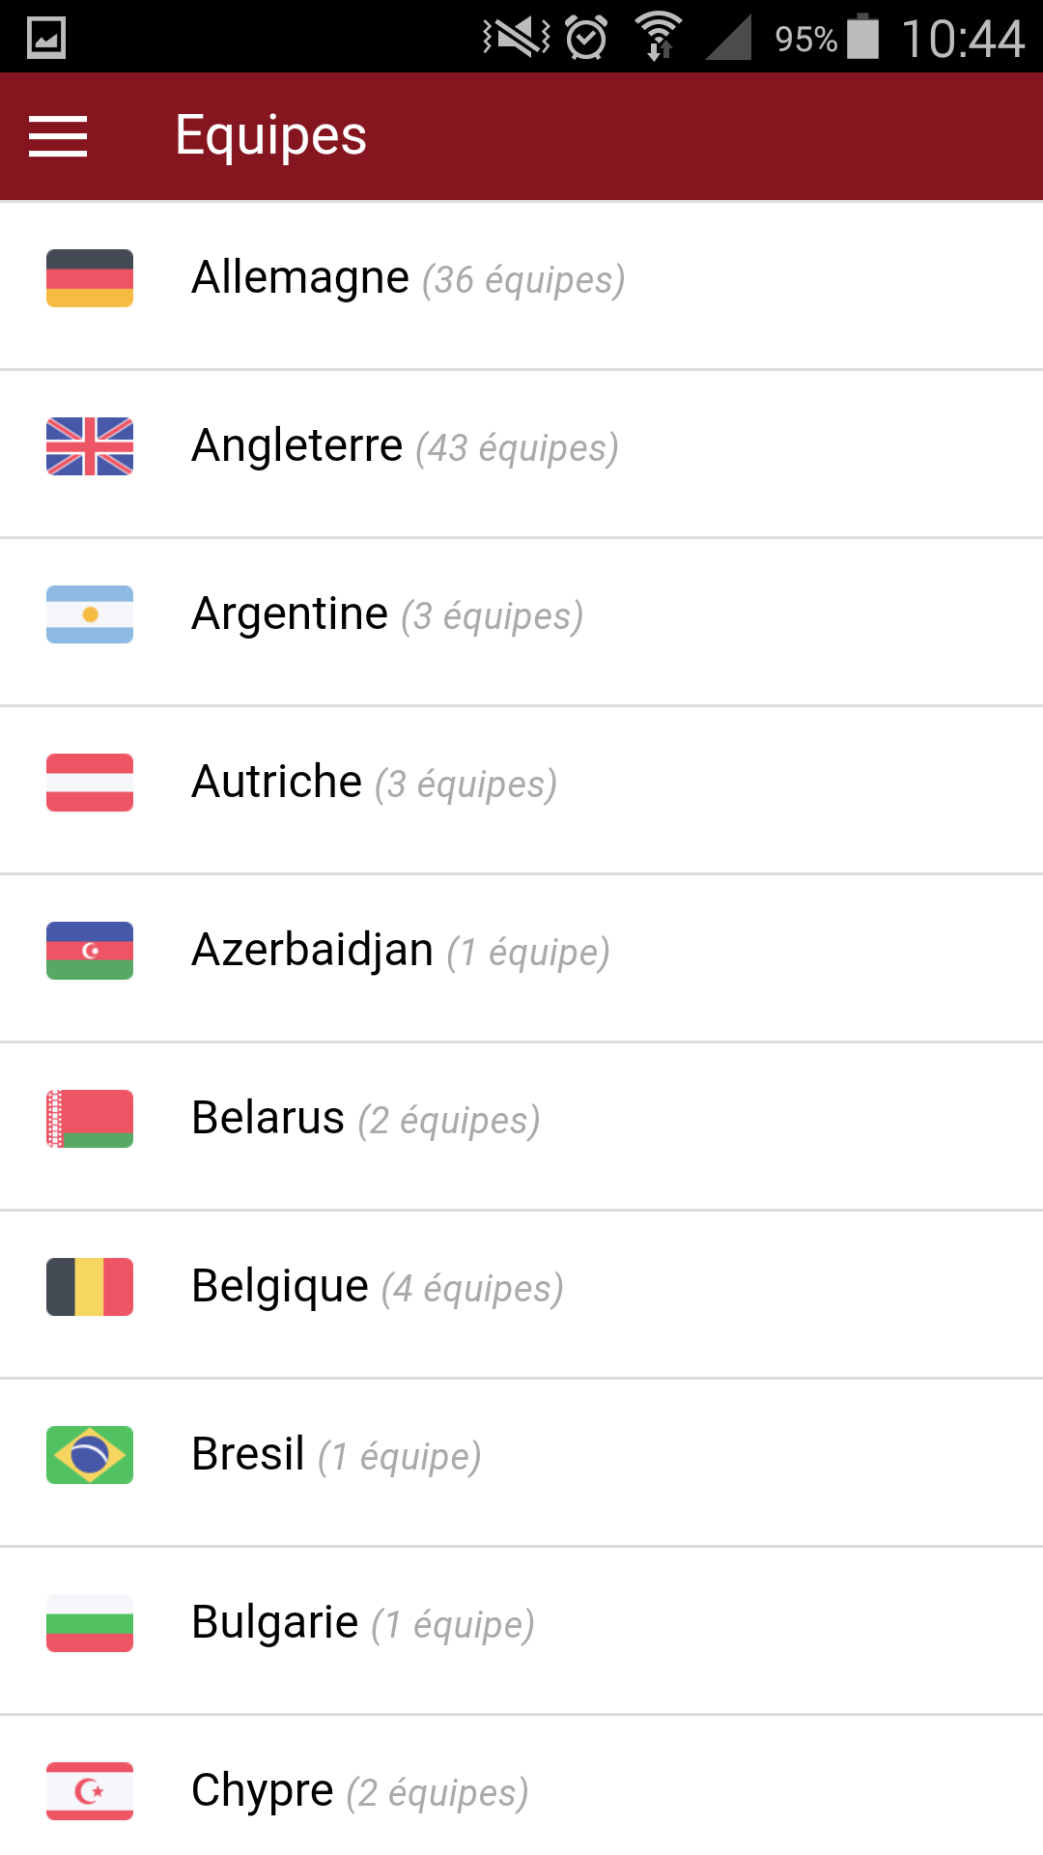
Task: Tap the Wi-Fi status icon
Action: pyautogui.click(x=659, y=37)
